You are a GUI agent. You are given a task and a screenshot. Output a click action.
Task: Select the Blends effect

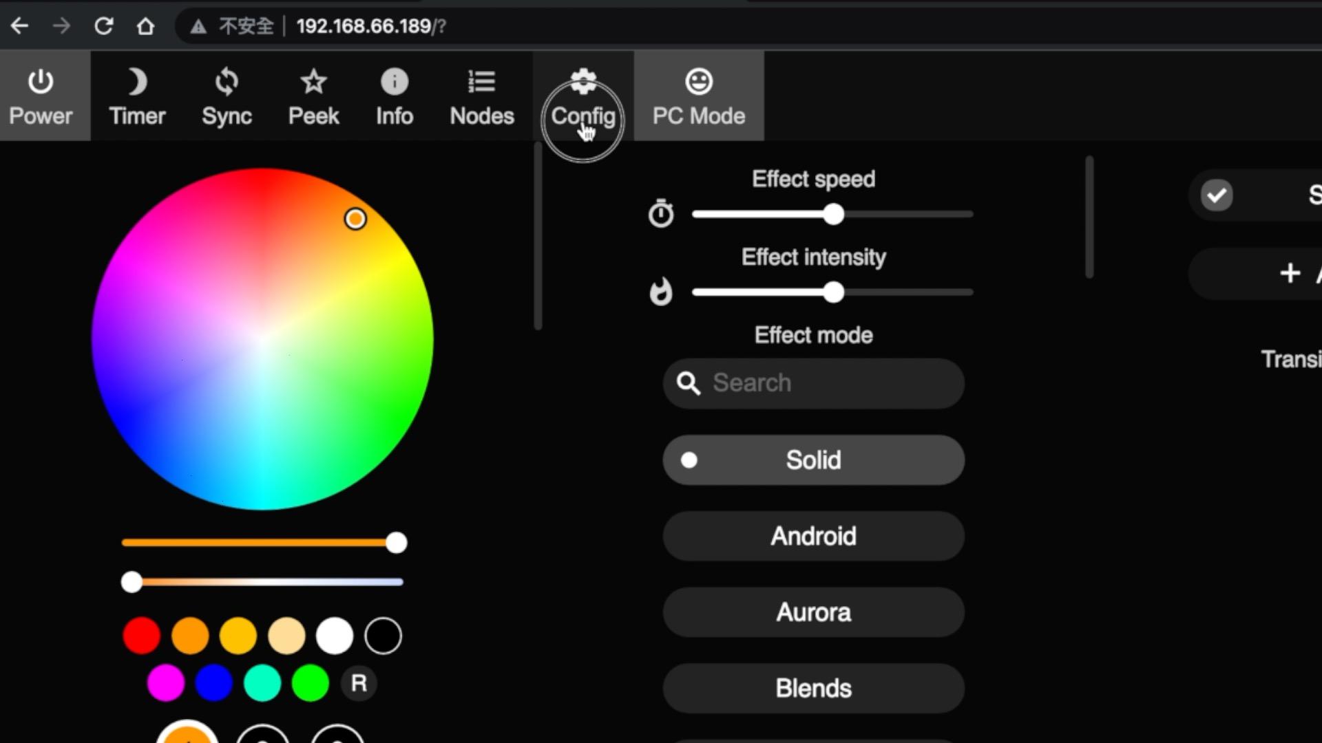[813, 688]
